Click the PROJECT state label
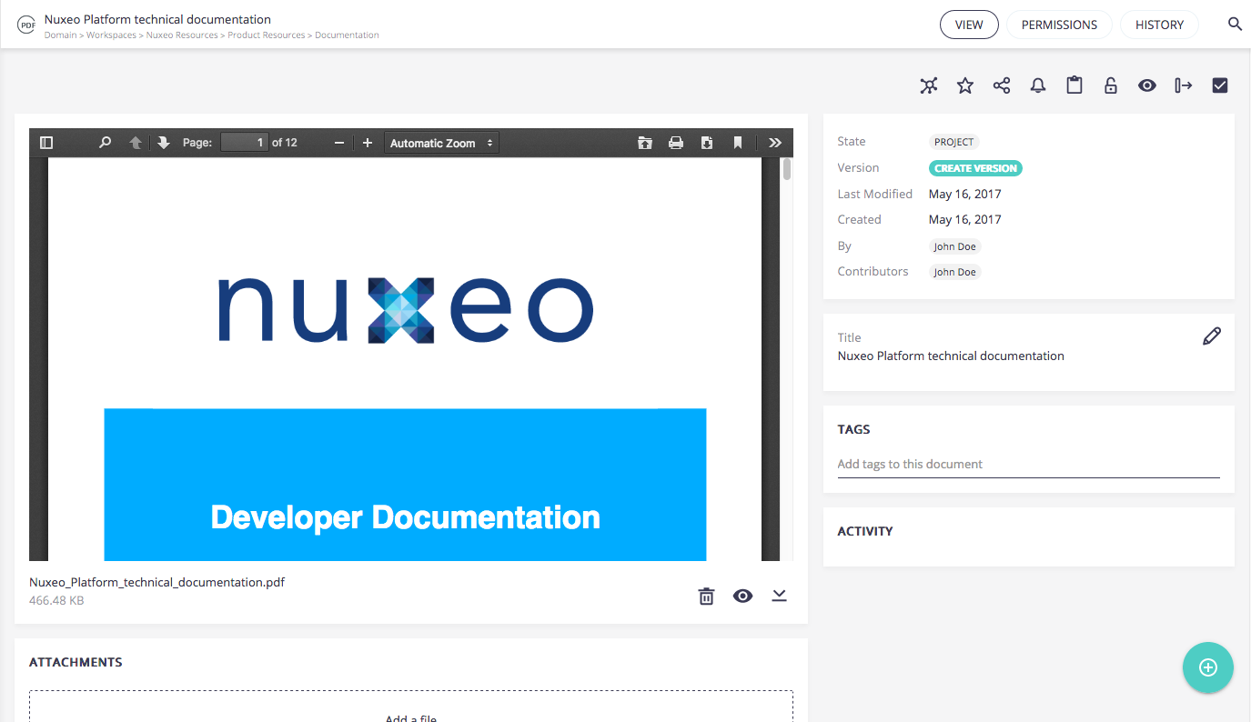This screenshot has height=722, width=1251. 953,142
